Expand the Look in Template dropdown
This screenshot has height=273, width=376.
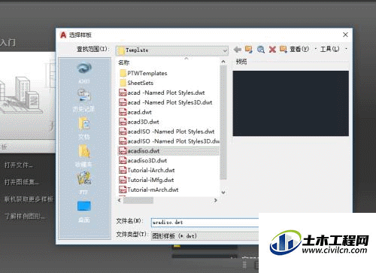172,50
